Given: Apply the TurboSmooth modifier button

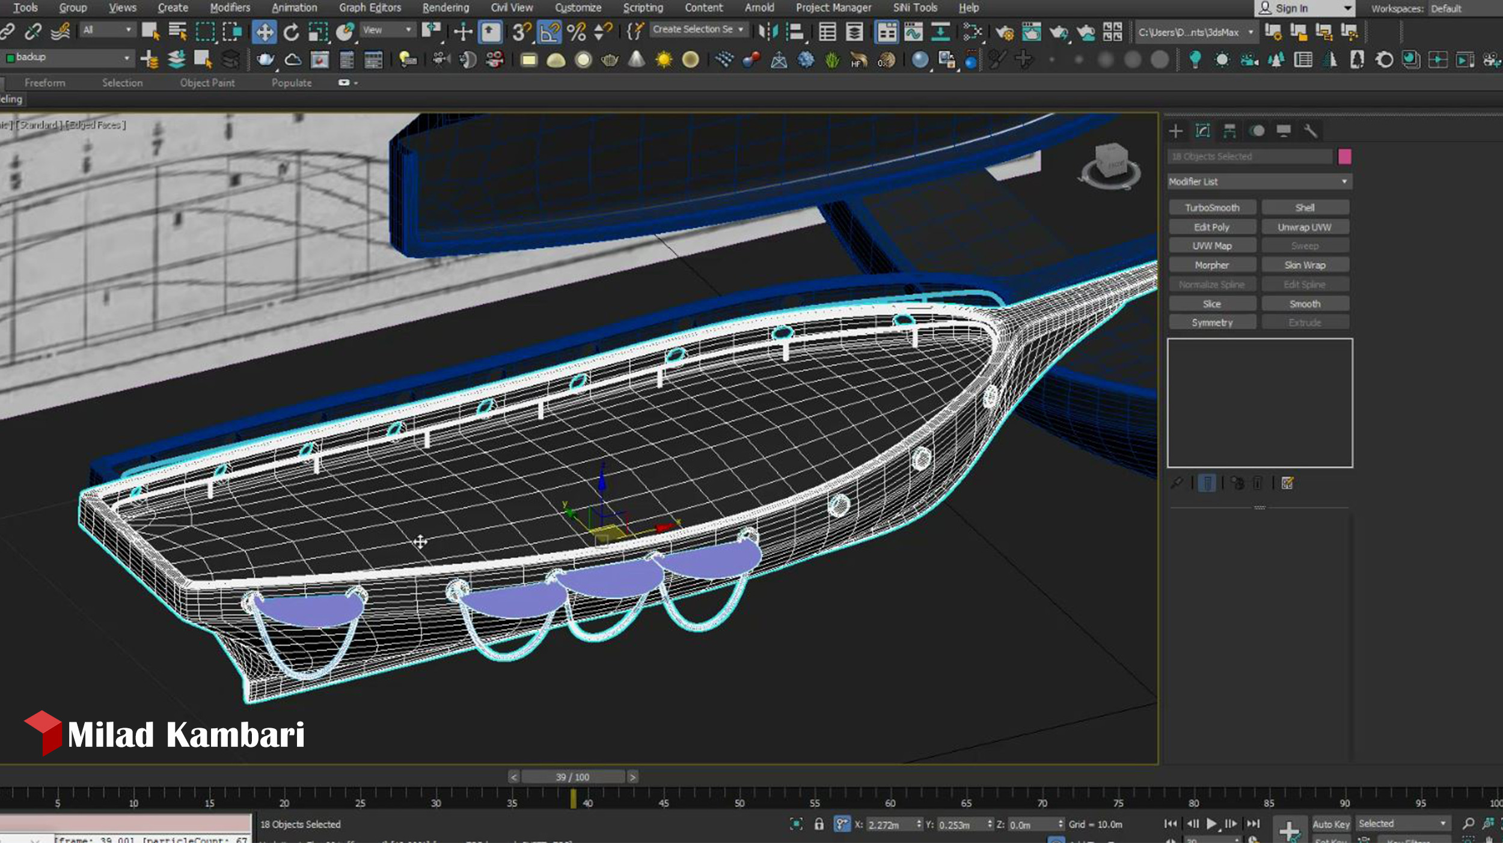Looking at the screenshot, I should 1211,207.
